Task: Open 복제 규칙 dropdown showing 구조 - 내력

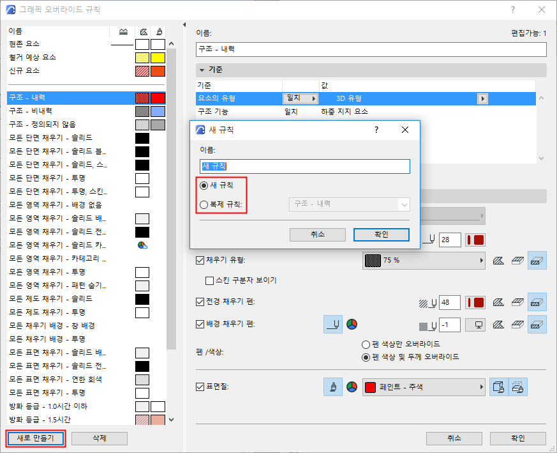Action: (x=350, y=204)
